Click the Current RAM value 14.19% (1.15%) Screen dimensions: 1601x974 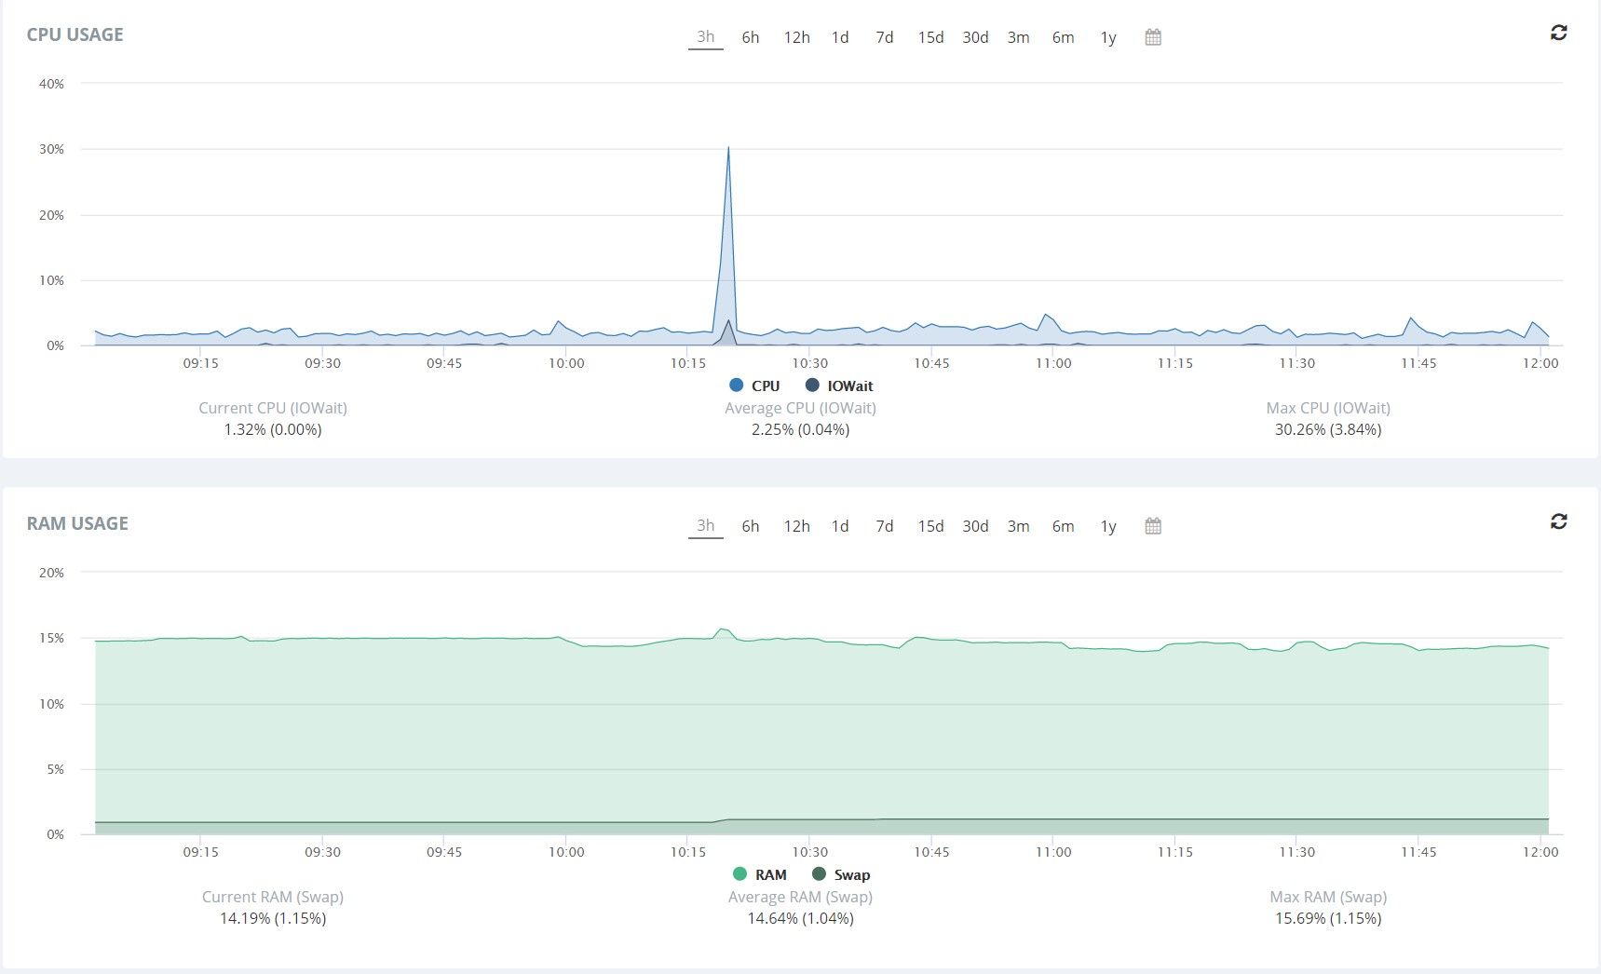coord(273,918)
